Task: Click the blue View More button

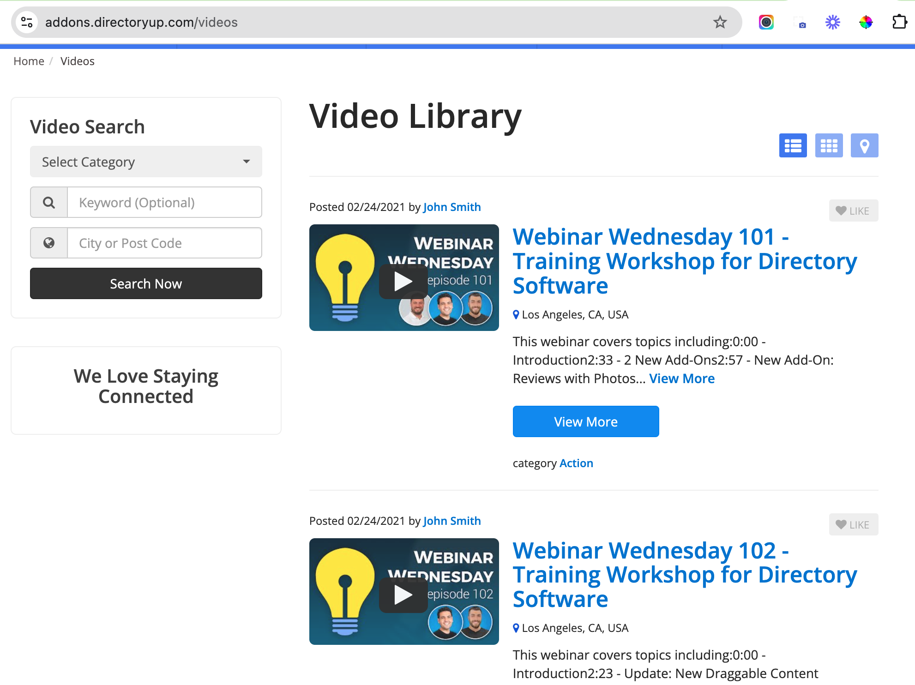Action: (585, 421)
